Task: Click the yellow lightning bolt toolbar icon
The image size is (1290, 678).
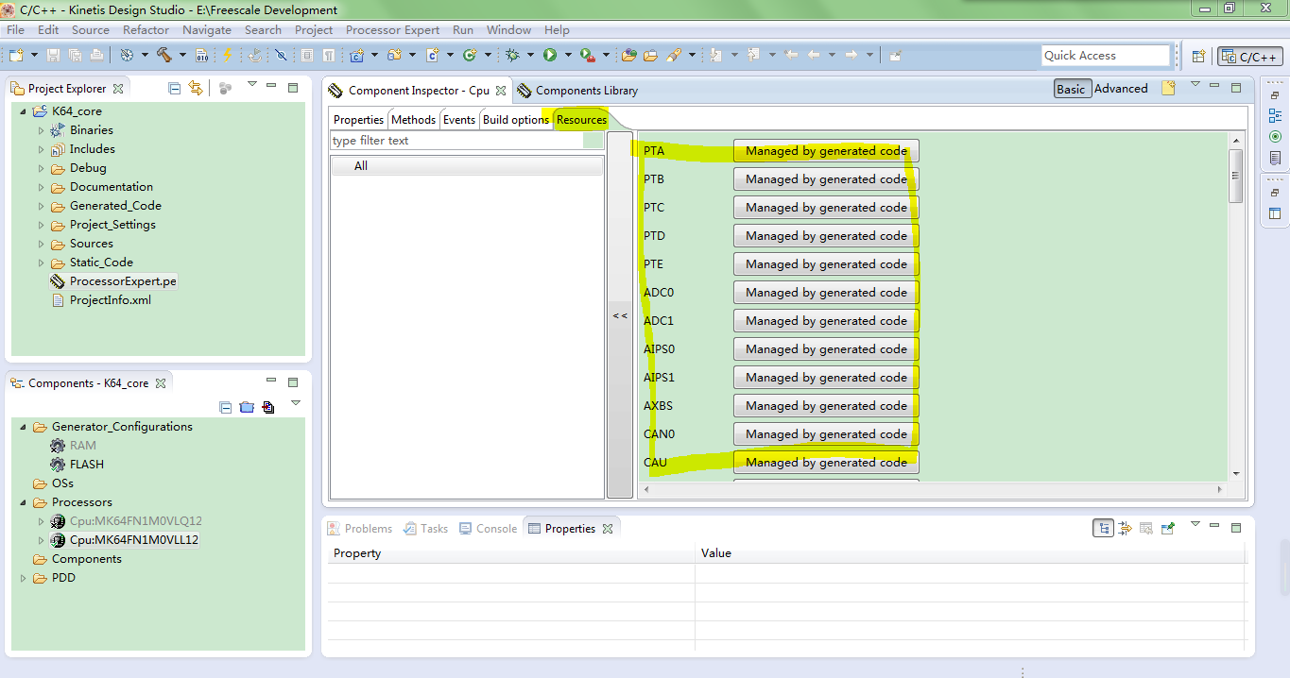Action: coord(227,56)
